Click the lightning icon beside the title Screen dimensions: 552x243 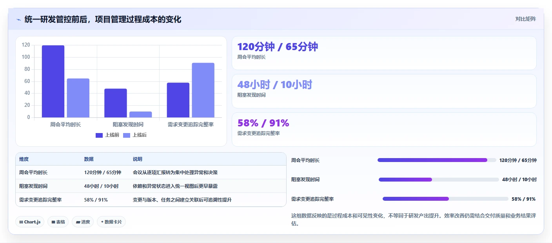coord(18,20)
